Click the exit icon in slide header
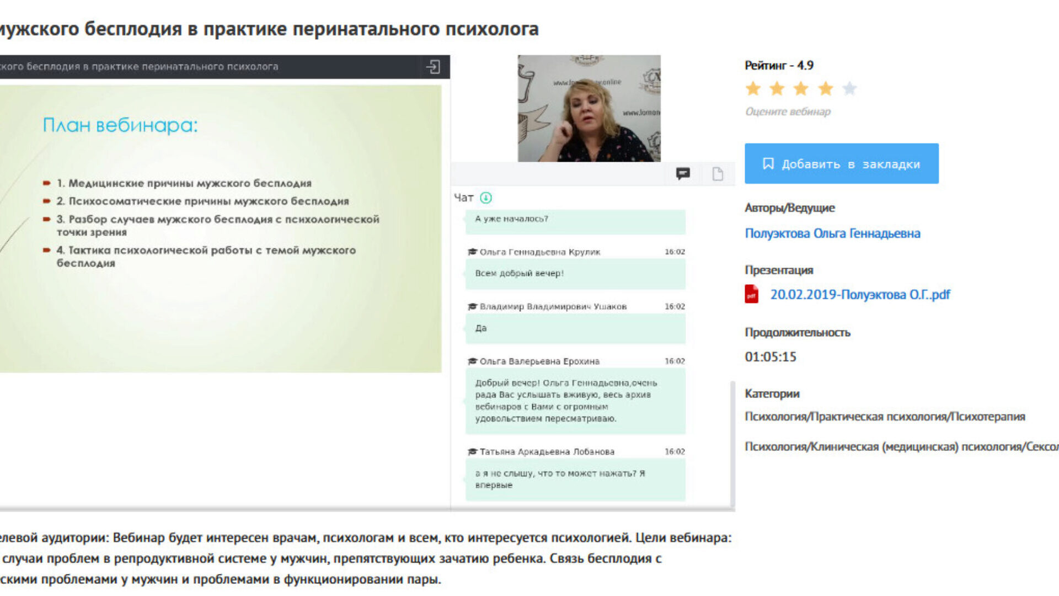This screenshot has width=1059, height=596. (433, 67)
